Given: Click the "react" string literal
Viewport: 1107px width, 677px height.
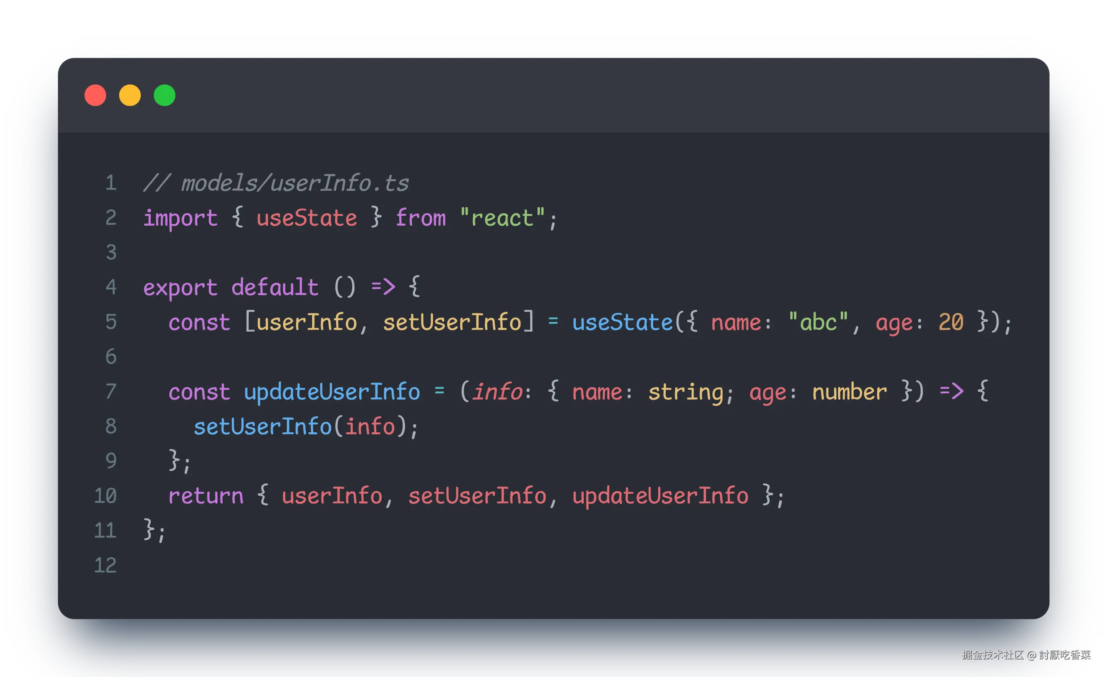Looking at the screenshot, I should (502, 218).
